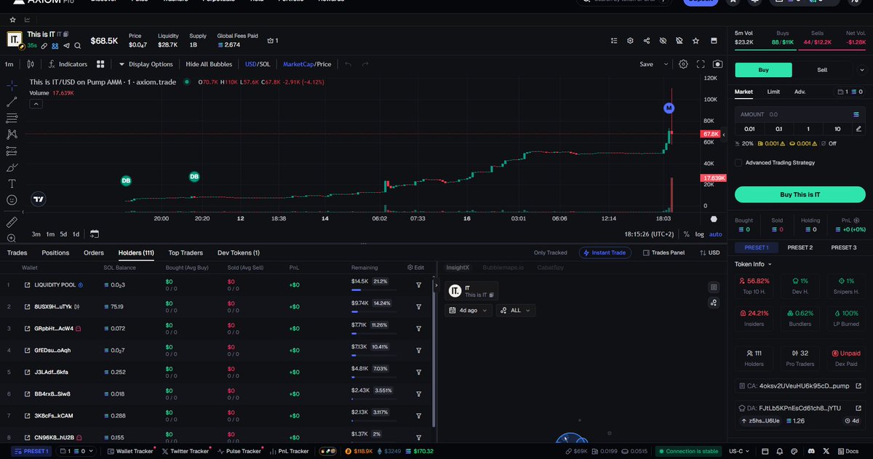Select the crosshair cursor tool
873x459 pixels.
(x=12, y=85)
